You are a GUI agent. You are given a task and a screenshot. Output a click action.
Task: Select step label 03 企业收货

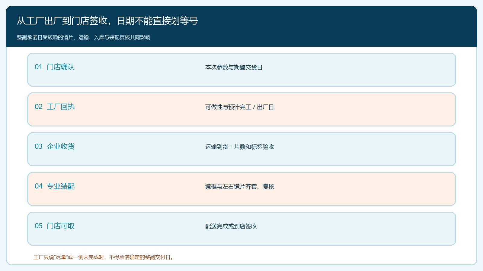pos(55,146)
